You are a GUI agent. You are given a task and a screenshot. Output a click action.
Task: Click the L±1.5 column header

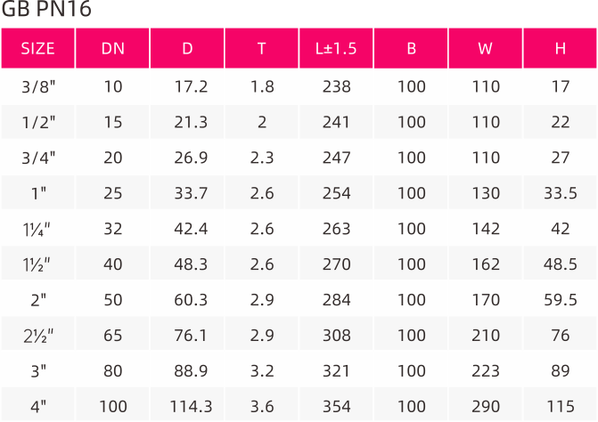(x=336, y=48)
